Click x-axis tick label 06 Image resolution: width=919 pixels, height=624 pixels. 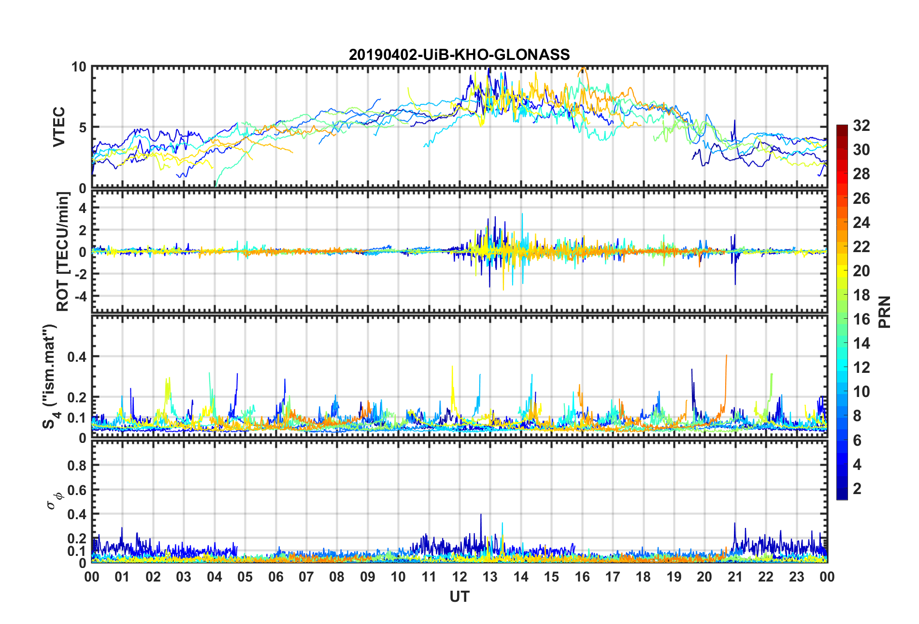click(x=275, y=577)
